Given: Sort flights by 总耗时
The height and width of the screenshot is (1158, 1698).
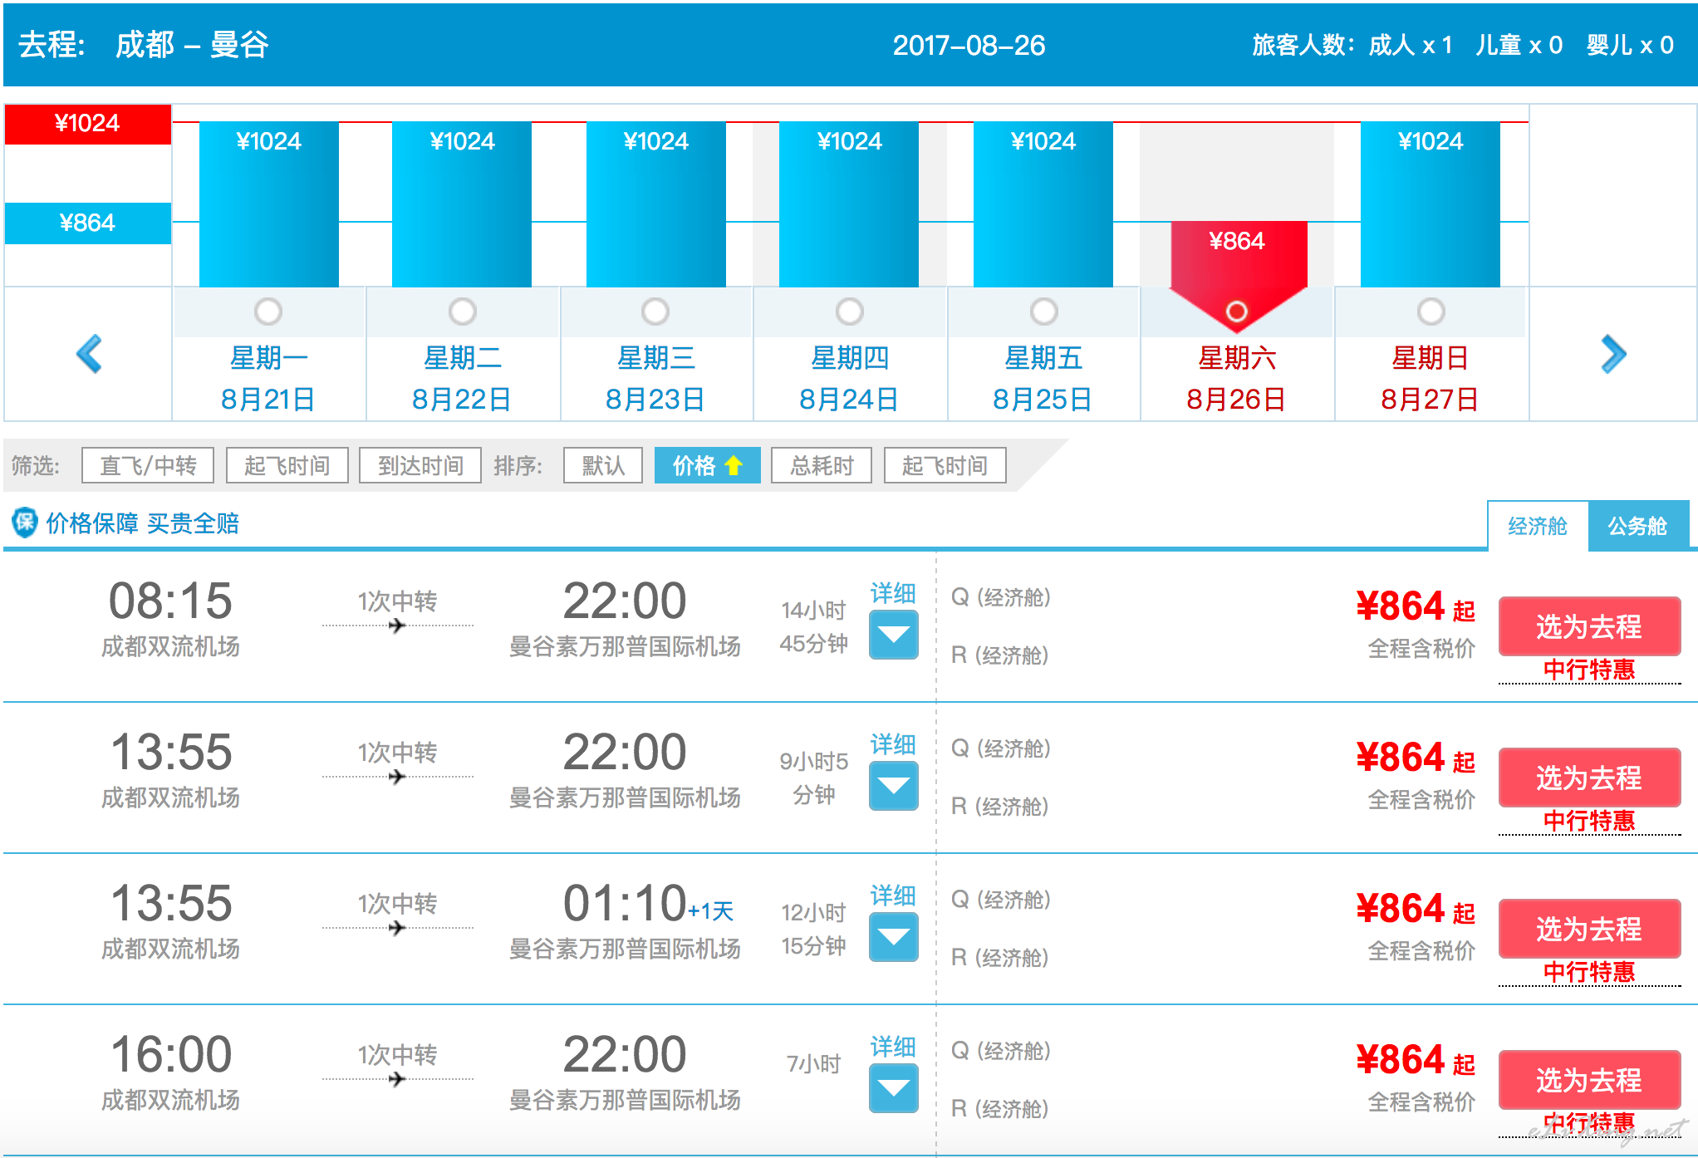Looking at the screenshot, I should (x=821, y=465).
